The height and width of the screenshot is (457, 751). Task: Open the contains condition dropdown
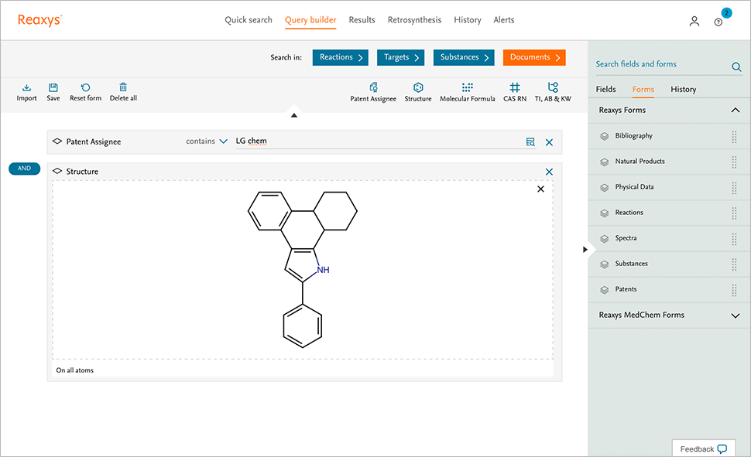204,142
